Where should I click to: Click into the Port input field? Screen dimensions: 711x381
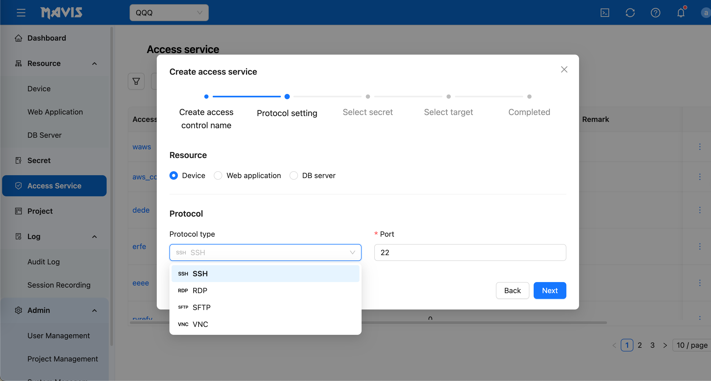click(x=470, y=253)
